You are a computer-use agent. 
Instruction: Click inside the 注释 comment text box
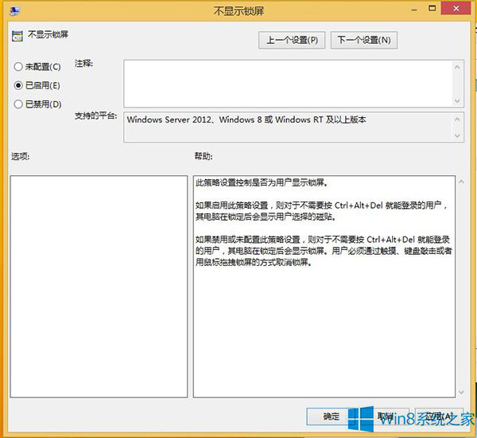(x=288, y=84)
